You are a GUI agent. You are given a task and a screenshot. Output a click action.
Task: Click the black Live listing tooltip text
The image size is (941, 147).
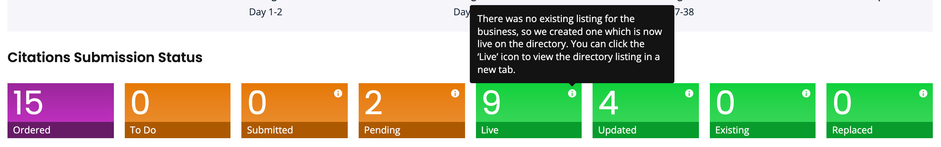click(570, 44)
